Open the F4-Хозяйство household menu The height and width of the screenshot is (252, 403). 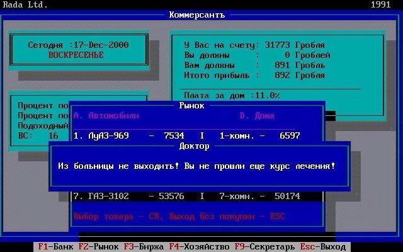199,247
